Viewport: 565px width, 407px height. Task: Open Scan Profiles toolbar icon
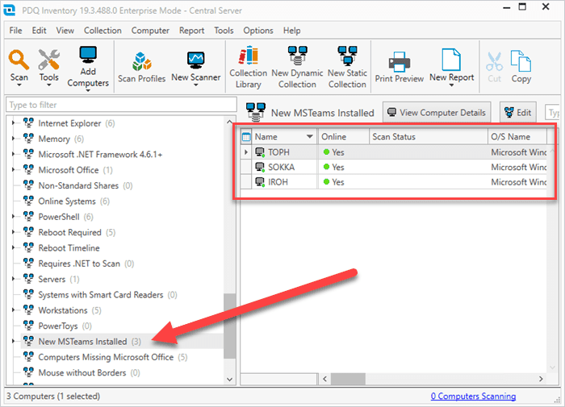141,60
